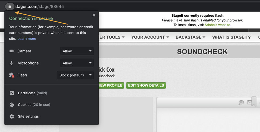Click the SOUNDCHECK heading
This screenshot has width=260, height=132.
tap(202, 52)
